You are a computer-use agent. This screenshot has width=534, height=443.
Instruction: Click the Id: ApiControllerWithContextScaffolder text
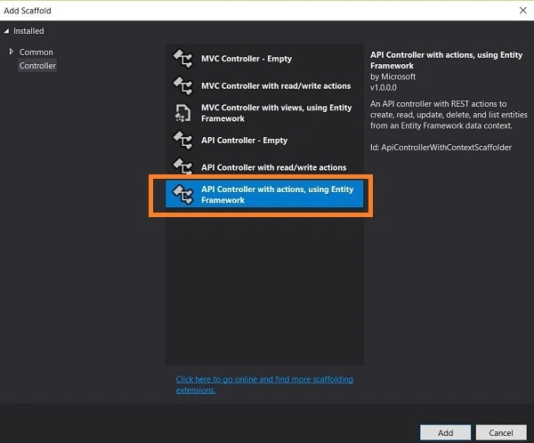(x=441, y=148)
